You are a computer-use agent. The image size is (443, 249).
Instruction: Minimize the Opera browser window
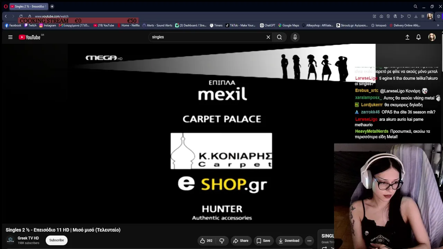click(424, 6)
